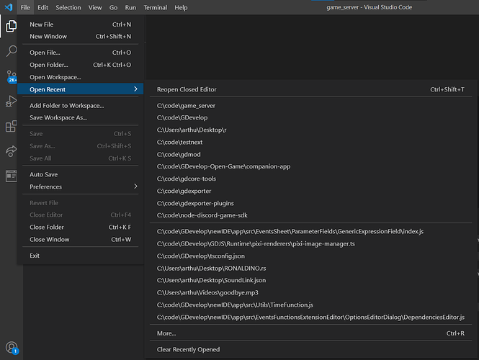
Task: Open the Selection menu
Action: [68, 7]
